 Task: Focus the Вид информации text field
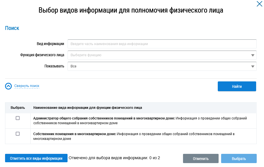click(162, 44)
